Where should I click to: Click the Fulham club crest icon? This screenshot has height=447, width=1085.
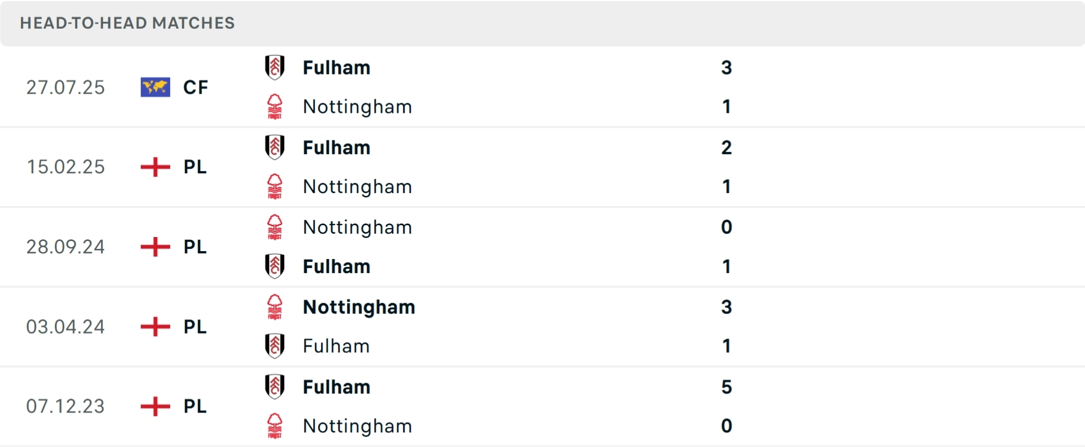coord(275,67)
